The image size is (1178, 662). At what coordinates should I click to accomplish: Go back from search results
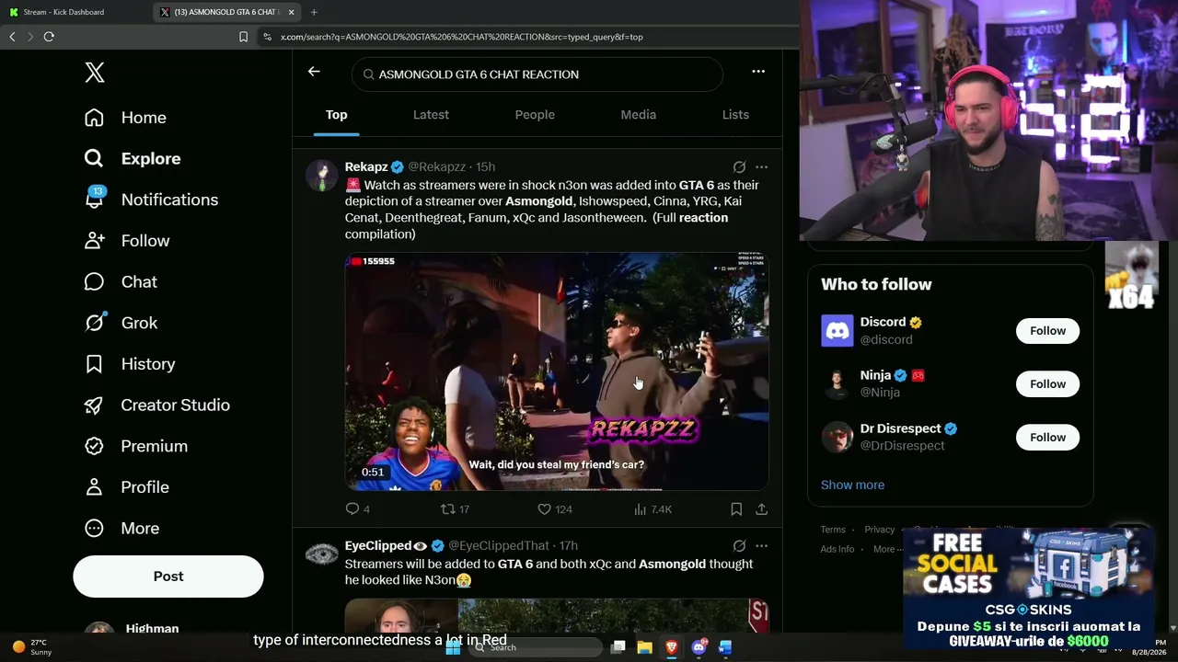314,72
